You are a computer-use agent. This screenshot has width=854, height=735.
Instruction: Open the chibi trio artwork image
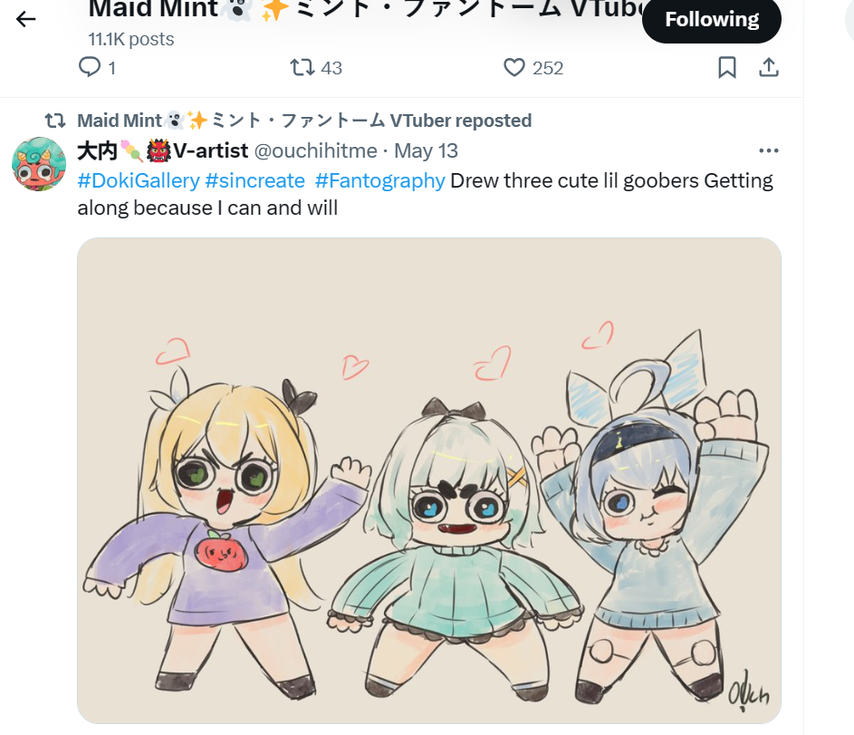pos(429,480)
